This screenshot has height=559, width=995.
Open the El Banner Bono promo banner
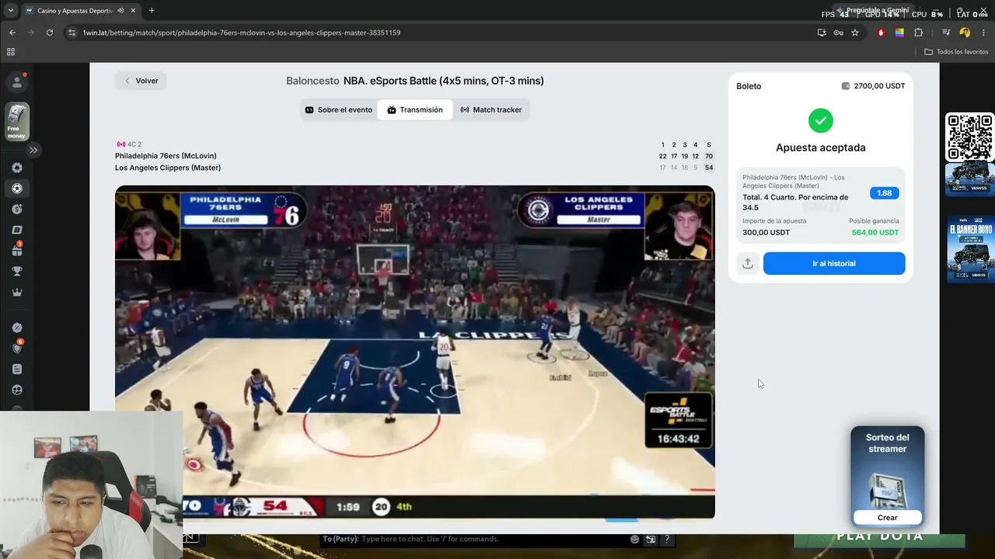pos(969,249)
